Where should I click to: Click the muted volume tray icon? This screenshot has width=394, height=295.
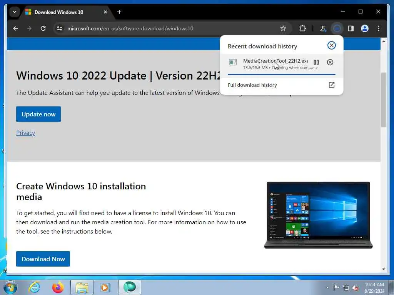[355, 288]
